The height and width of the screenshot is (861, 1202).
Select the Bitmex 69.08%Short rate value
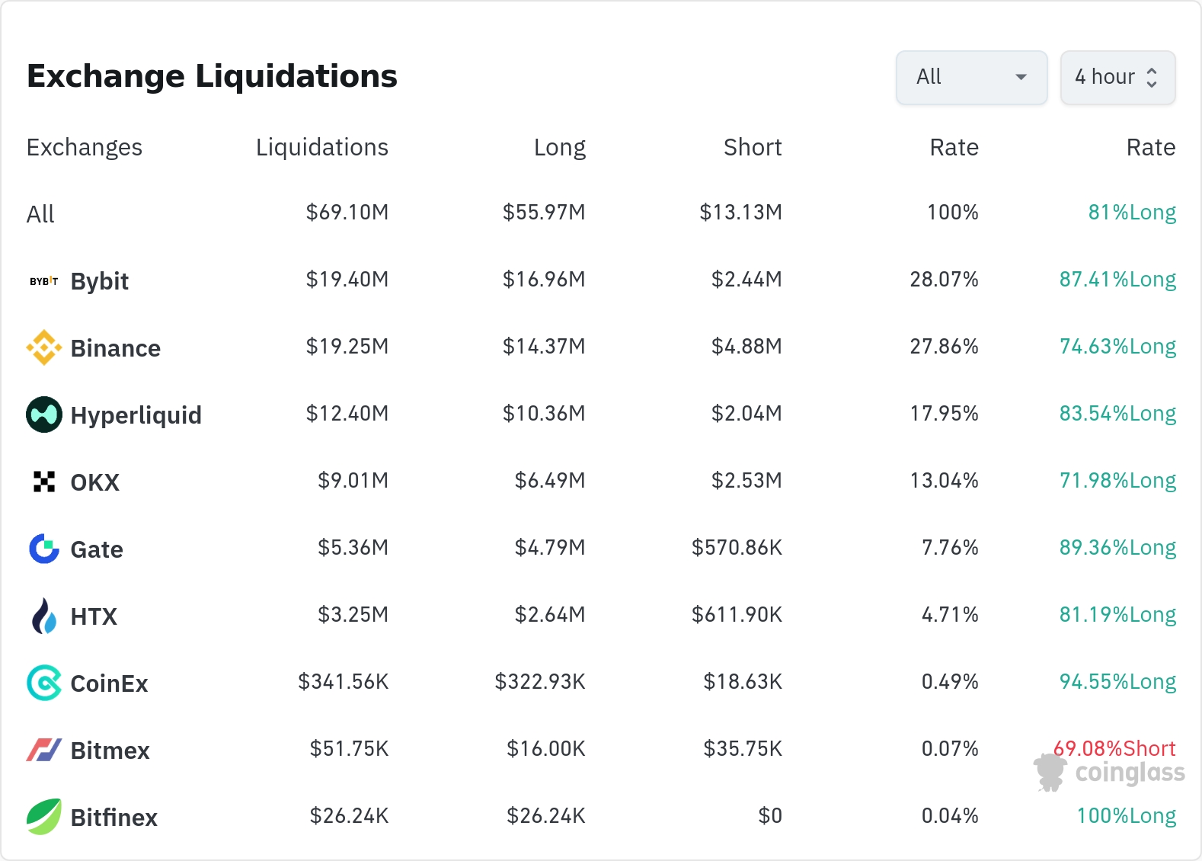click(1114, 747)
